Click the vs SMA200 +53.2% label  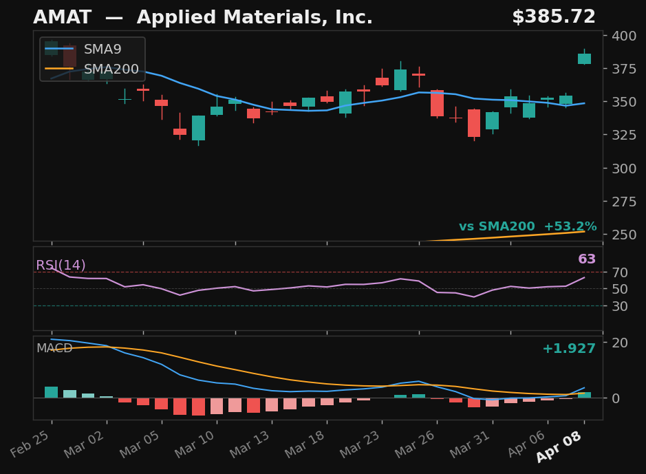point(528,226)
